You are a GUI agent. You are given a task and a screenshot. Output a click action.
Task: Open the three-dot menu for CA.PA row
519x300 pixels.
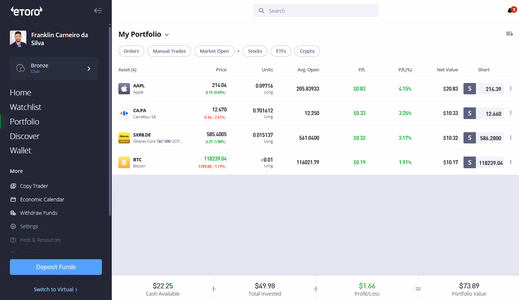point(511,113)
